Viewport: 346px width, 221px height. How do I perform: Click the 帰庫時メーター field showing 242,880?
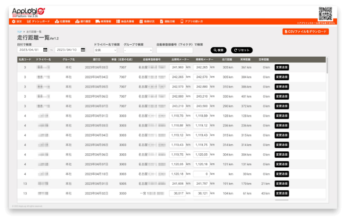coord(201,87)
